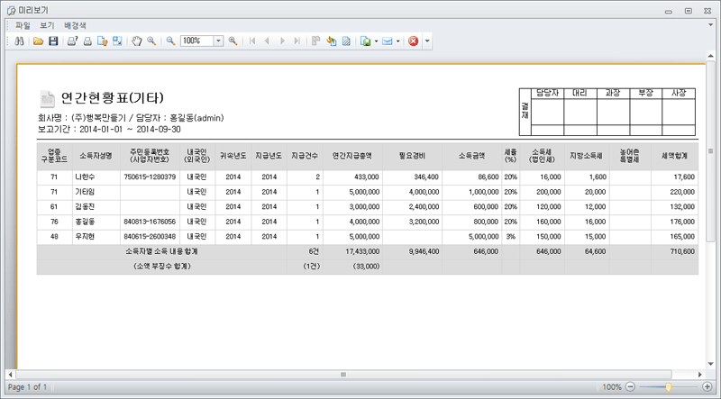721x399 pixels.
Task: Click the zoom out magnifier in the toolbar
Action: pos(170,41)
